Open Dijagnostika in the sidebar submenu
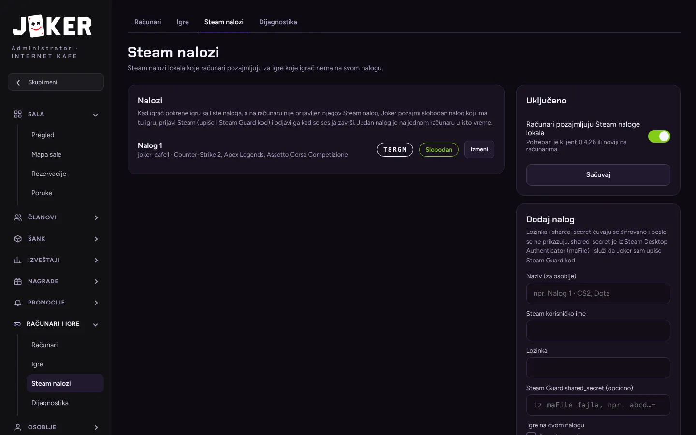Image resolution: width=696 pixels, height=435 pixels. [x=65, y=403]
